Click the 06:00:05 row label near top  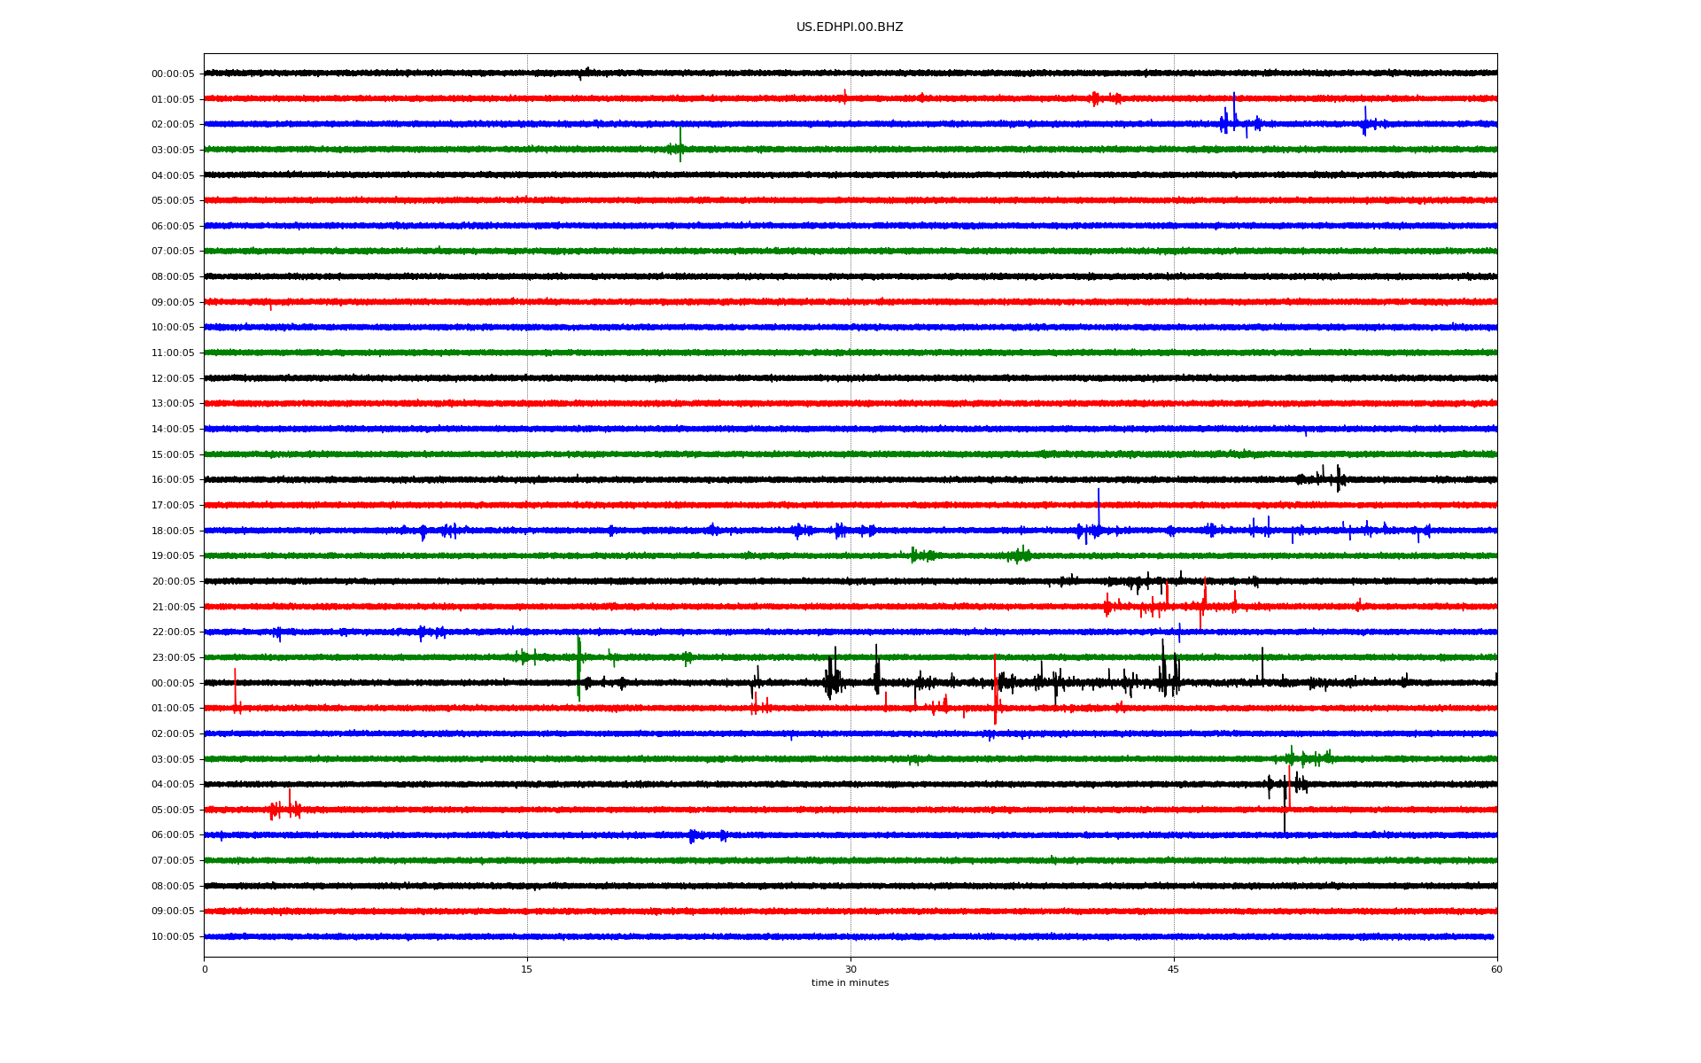[173, 227]
